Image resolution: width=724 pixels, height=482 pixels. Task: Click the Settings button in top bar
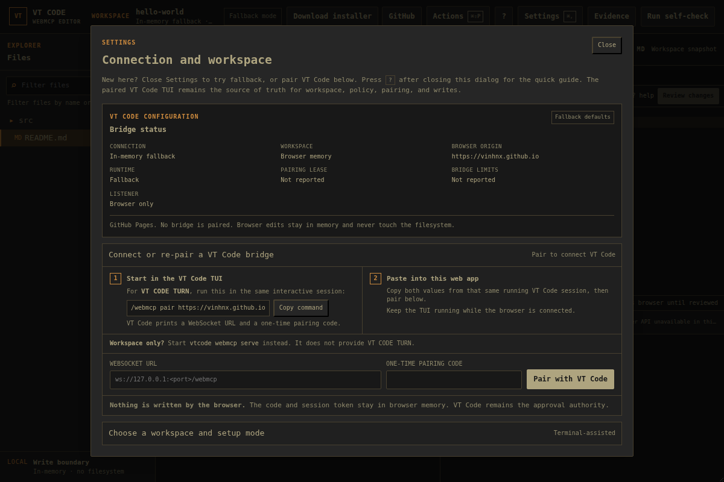(550, 16)
